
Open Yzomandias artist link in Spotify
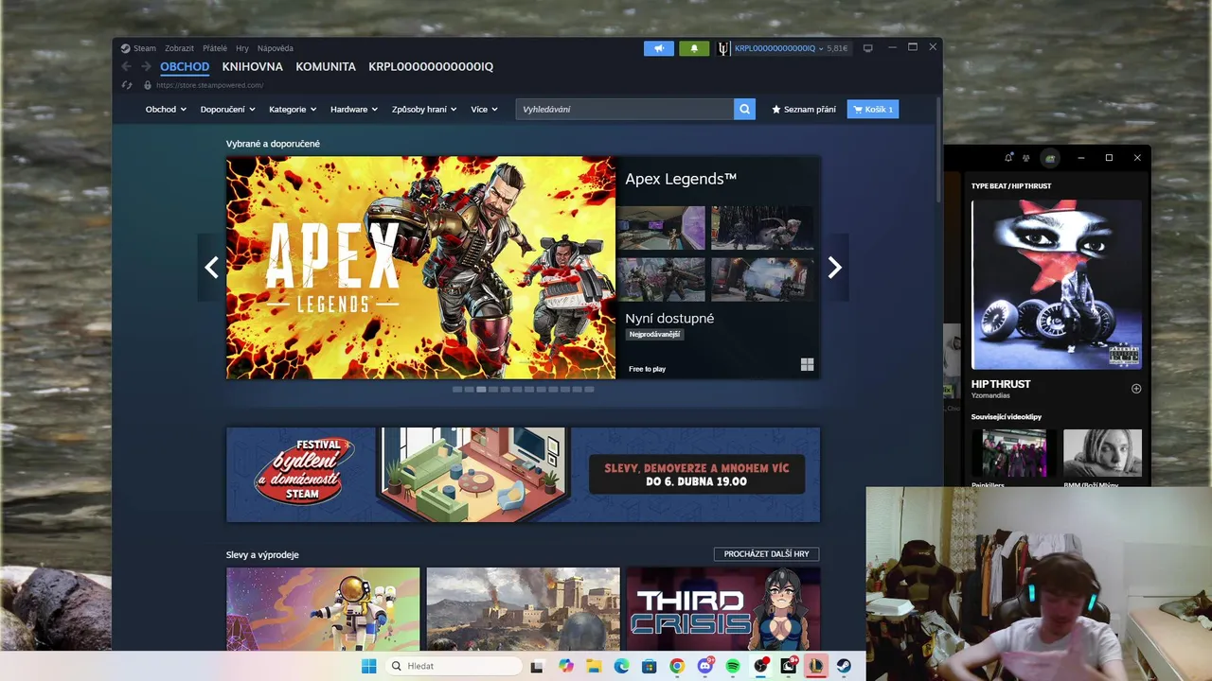coord(990,395)
